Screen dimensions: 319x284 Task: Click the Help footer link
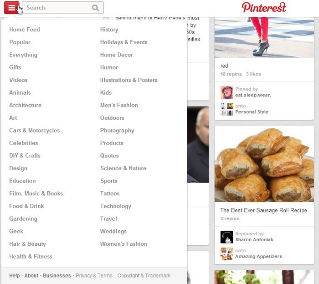pyautogui.click(x=15, y=276)
